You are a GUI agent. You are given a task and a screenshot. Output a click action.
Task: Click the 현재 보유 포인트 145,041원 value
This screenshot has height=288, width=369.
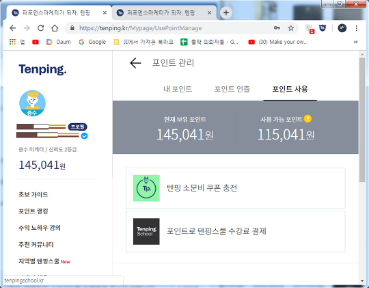[x=185, y=135]
